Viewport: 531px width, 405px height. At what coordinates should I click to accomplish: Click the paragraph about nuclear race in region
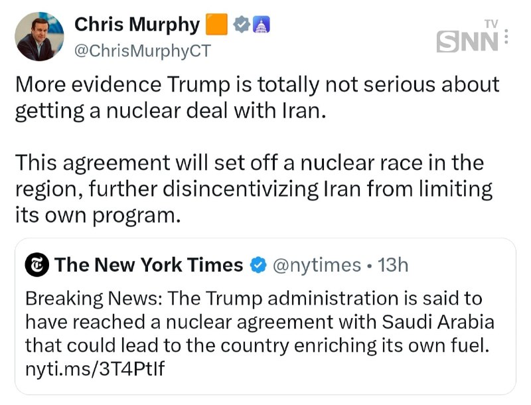pyautogui.click(x=254, y=189)
